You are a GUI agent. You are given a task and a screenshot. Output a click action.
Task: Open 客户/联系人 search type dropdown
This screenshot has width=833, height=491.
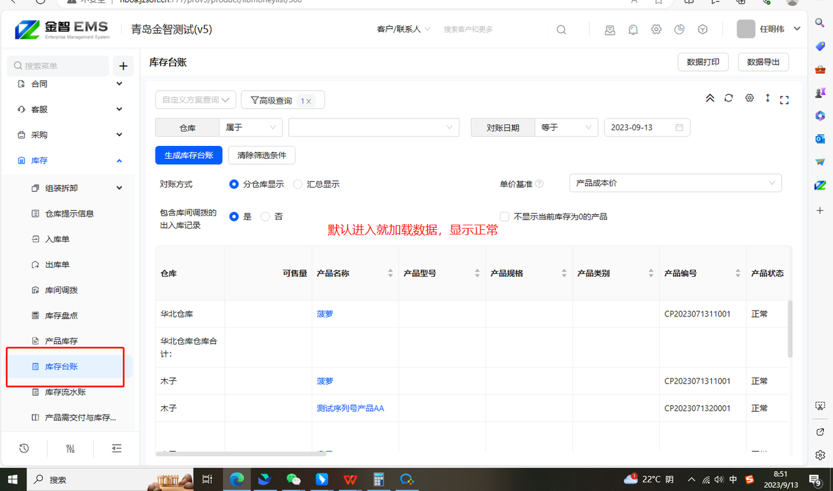(x=403, y=29)
